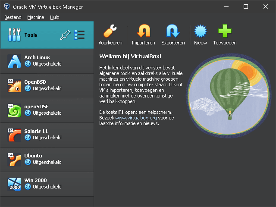Minimize the VirtualBox Manager window

[x=226, y=7]
